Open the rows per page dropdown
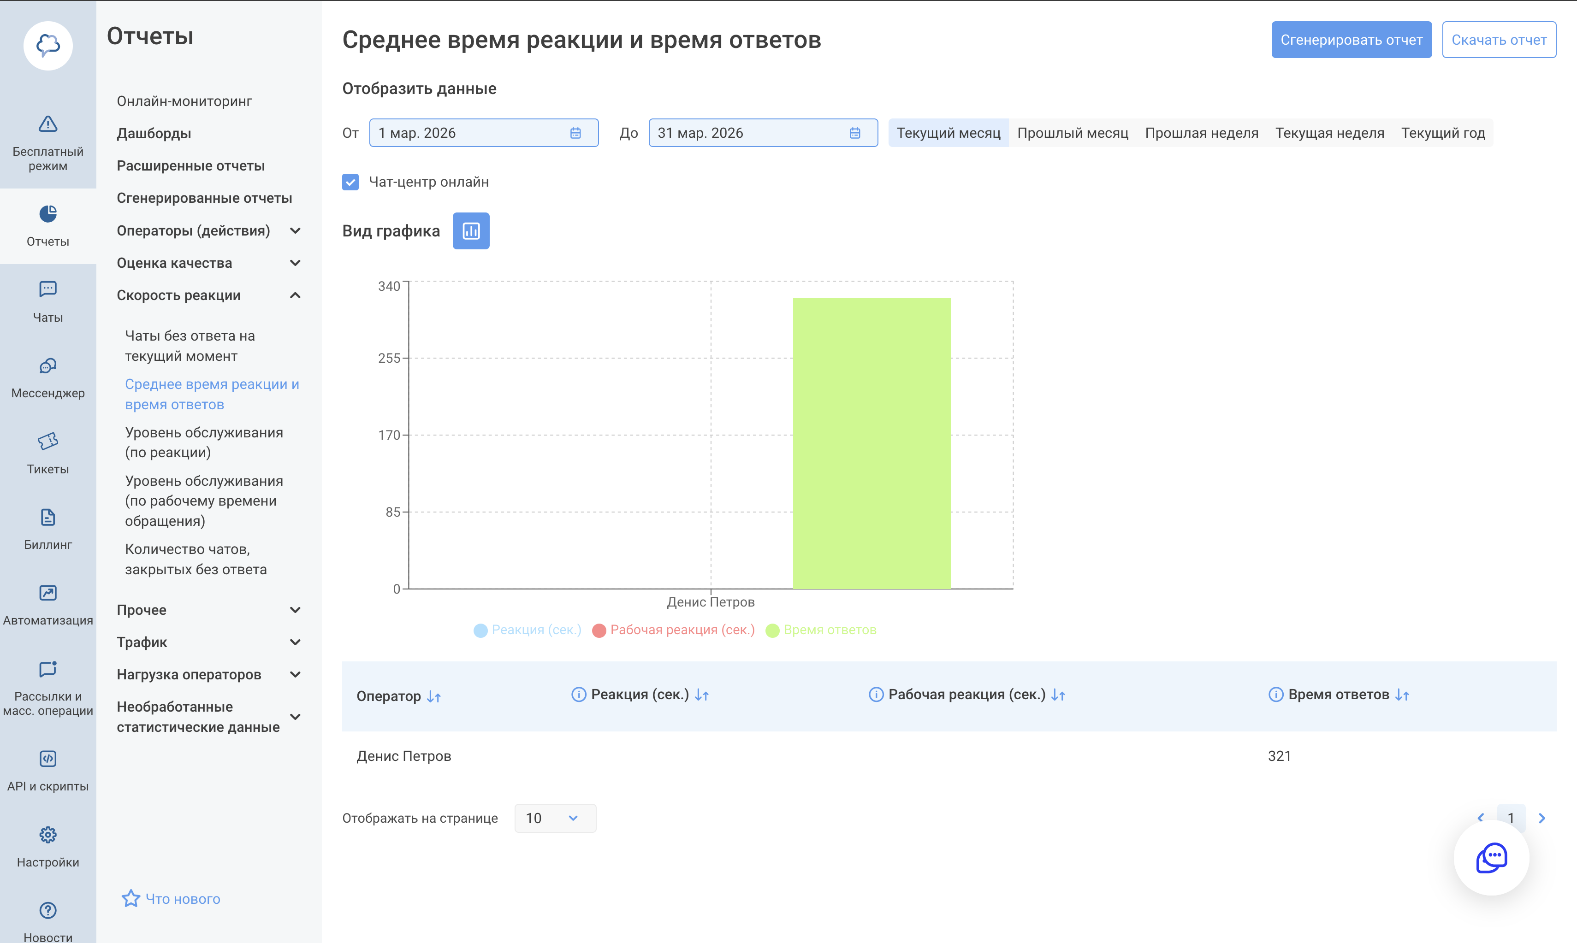The width and height of the screenshot is (1577, 943). point(554,818)
